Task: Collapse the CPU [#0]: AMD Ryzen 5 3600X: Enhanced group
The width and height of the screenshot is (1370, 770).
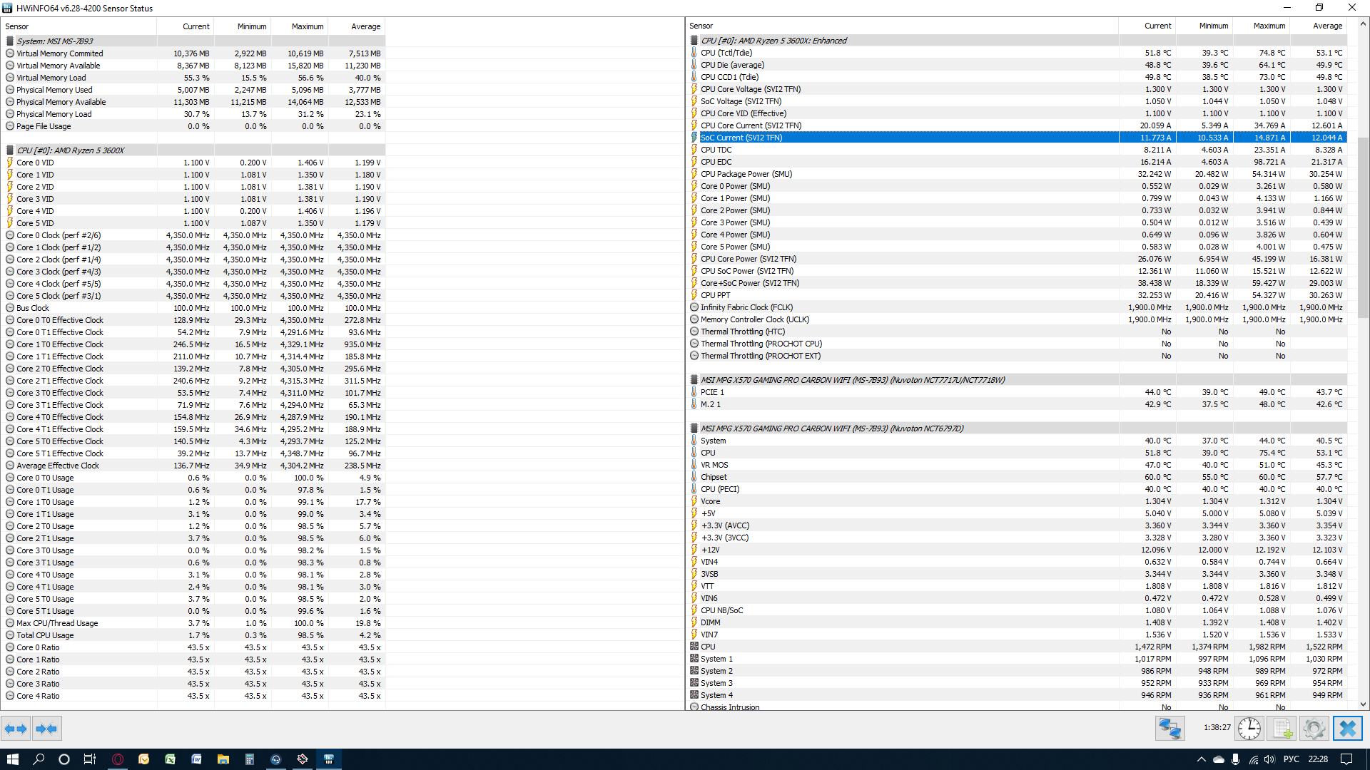Action: click(773, 41)
